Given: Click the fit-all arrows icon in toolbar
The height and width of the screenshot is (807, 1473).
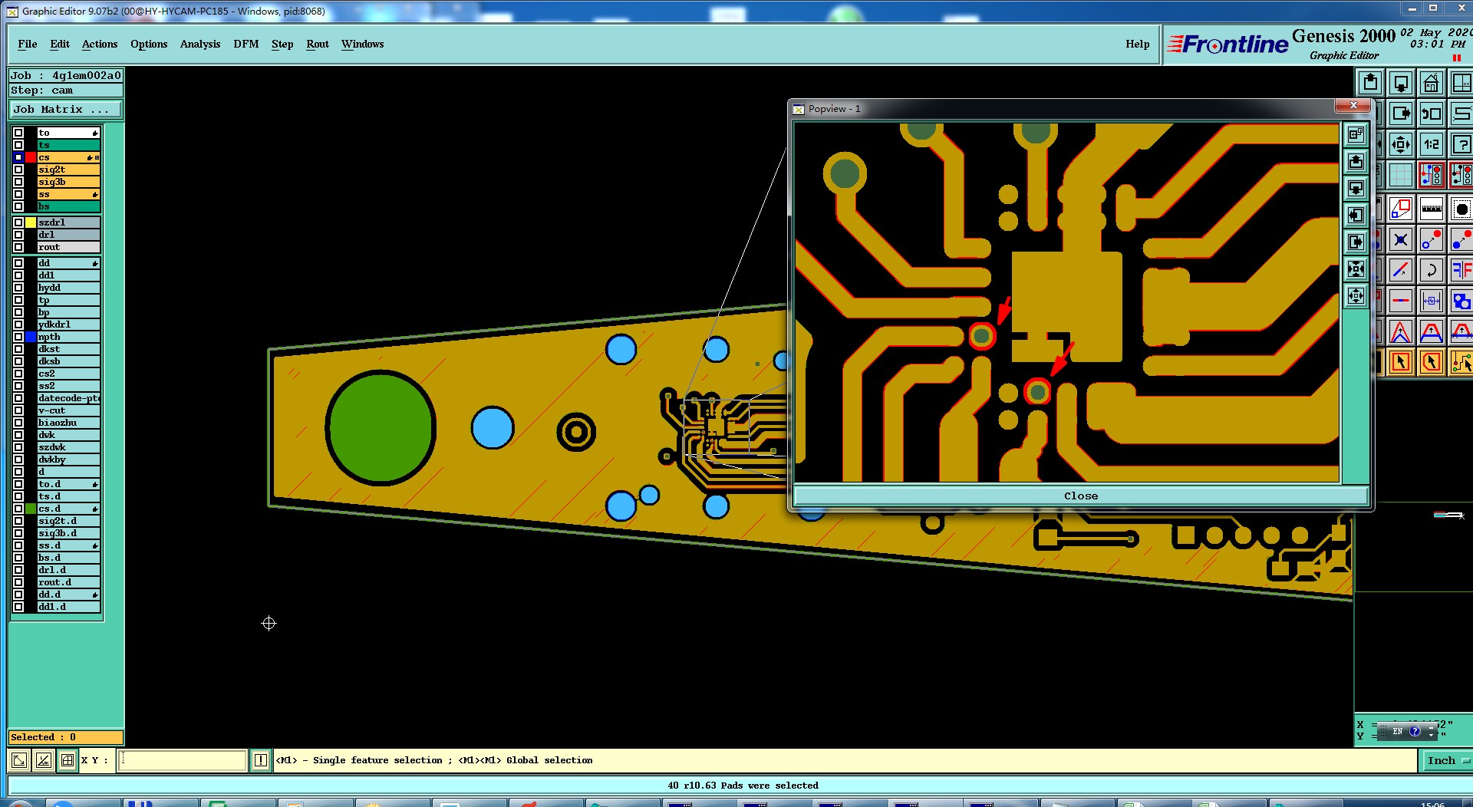Looking at the screenshot, I should pyautogui.click(x=1401, y=144).
